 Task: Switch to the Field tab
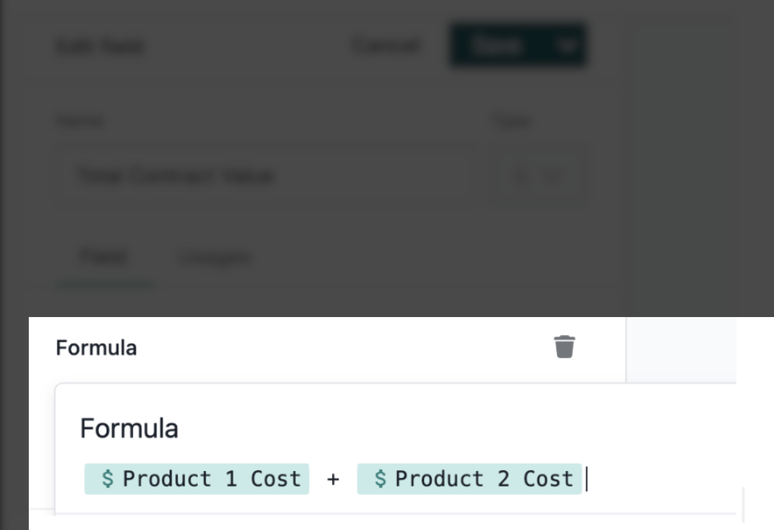[x=104, y=257]
